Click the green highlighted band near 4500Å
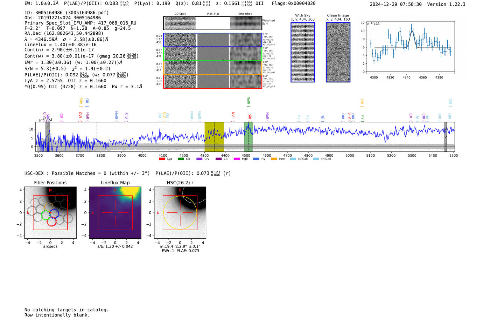490x334 pixels. coord(248,137)
